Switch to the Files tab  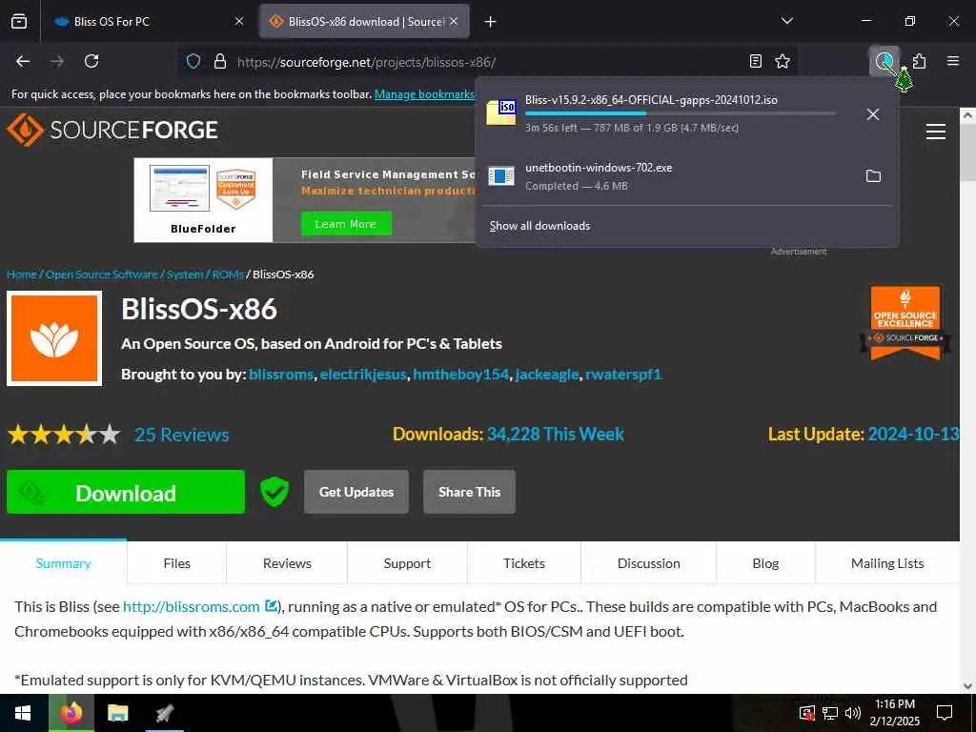[176, 563]
